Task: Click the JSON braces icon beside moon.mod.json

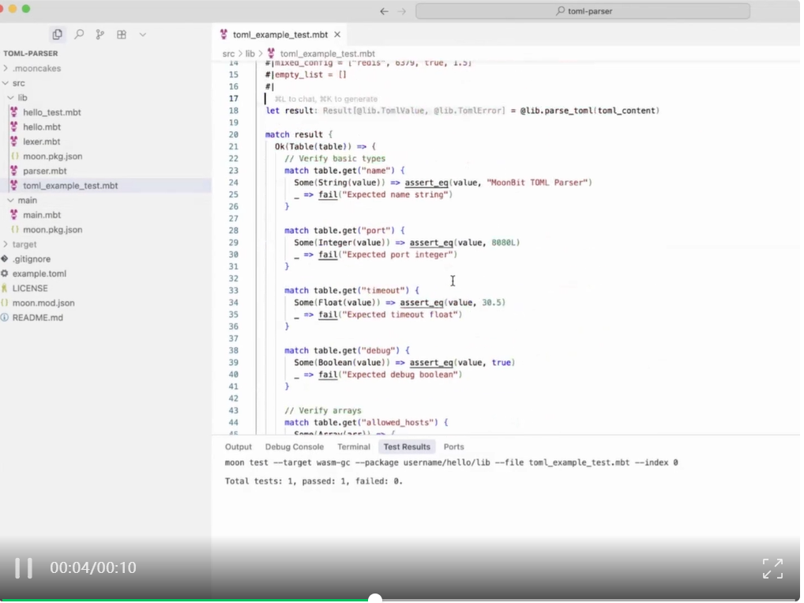Action: pyautogui.click(x=4, y=303)
